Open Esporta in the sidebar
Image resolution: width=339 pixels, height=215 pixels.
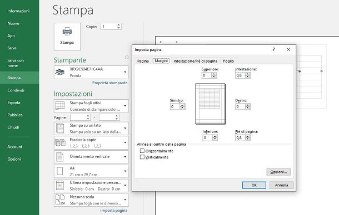(14, 103)
